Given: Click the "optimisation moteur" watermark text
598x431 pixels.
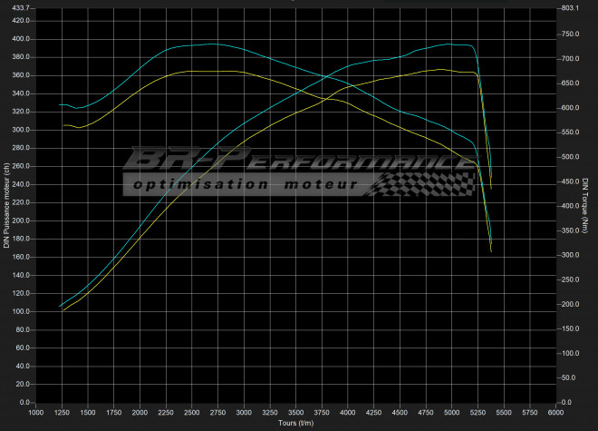Looking at the screenshot, I should [243, 184].
